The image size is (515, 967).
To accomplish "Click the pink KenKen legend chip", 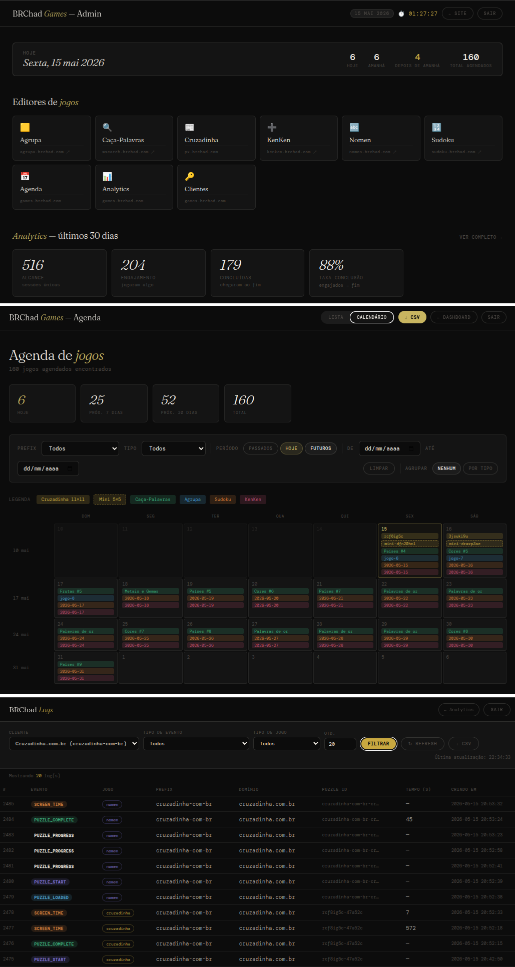I will pyautogui.click(x=253, y=500).
